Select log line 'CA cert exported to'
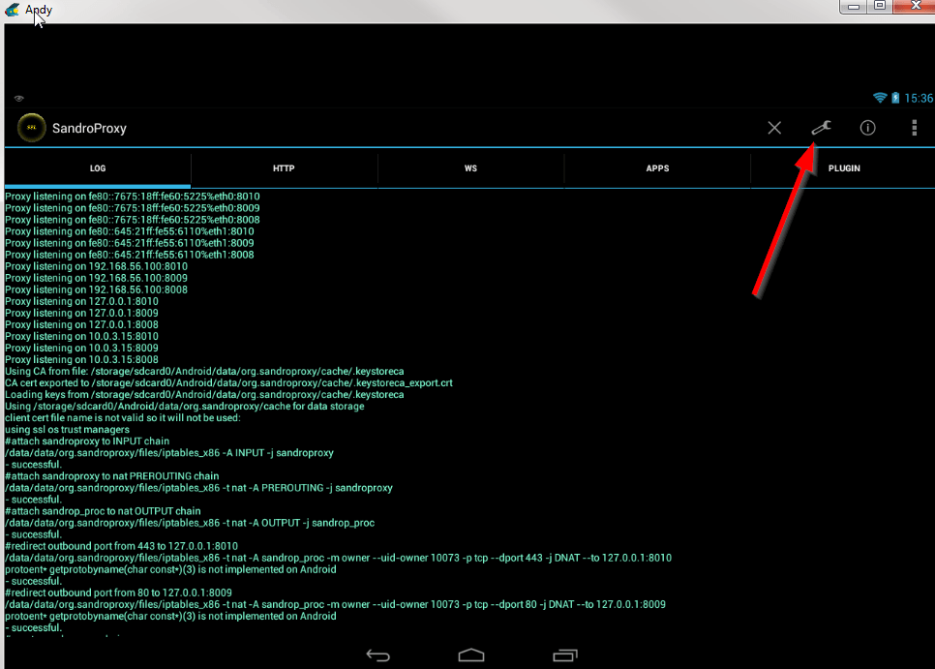This screenshot has width=935, height=669. click(x=229, y=382)
